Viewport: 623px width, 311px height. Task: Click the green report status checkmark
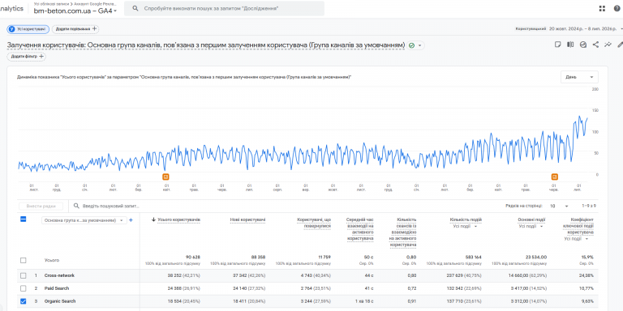411,45
